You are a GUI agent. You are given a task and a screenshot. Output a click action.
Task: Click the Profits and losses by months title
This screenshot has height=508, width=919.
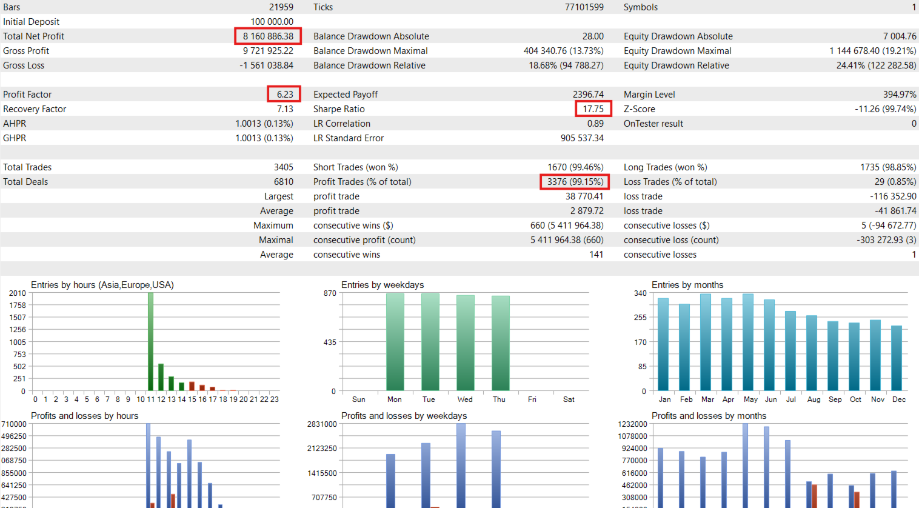pos(709,416)
